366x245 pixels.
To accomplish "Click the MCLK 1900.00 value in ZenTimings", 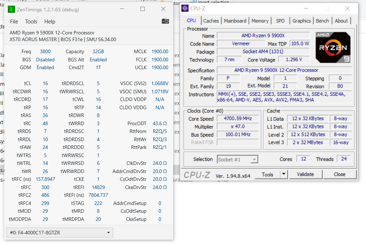I will (160, 51).
